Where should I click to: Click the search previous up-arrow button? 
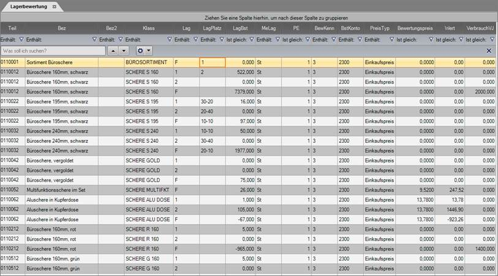coord(113,50)
